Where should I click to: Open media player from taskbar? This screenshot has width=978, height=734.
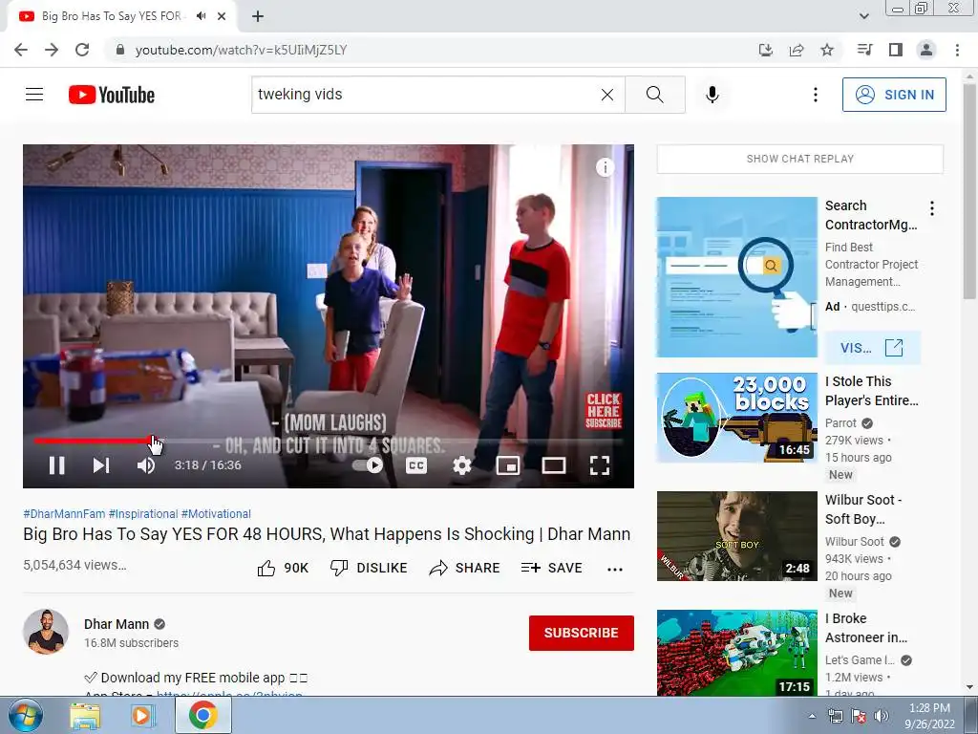(143, 715)
